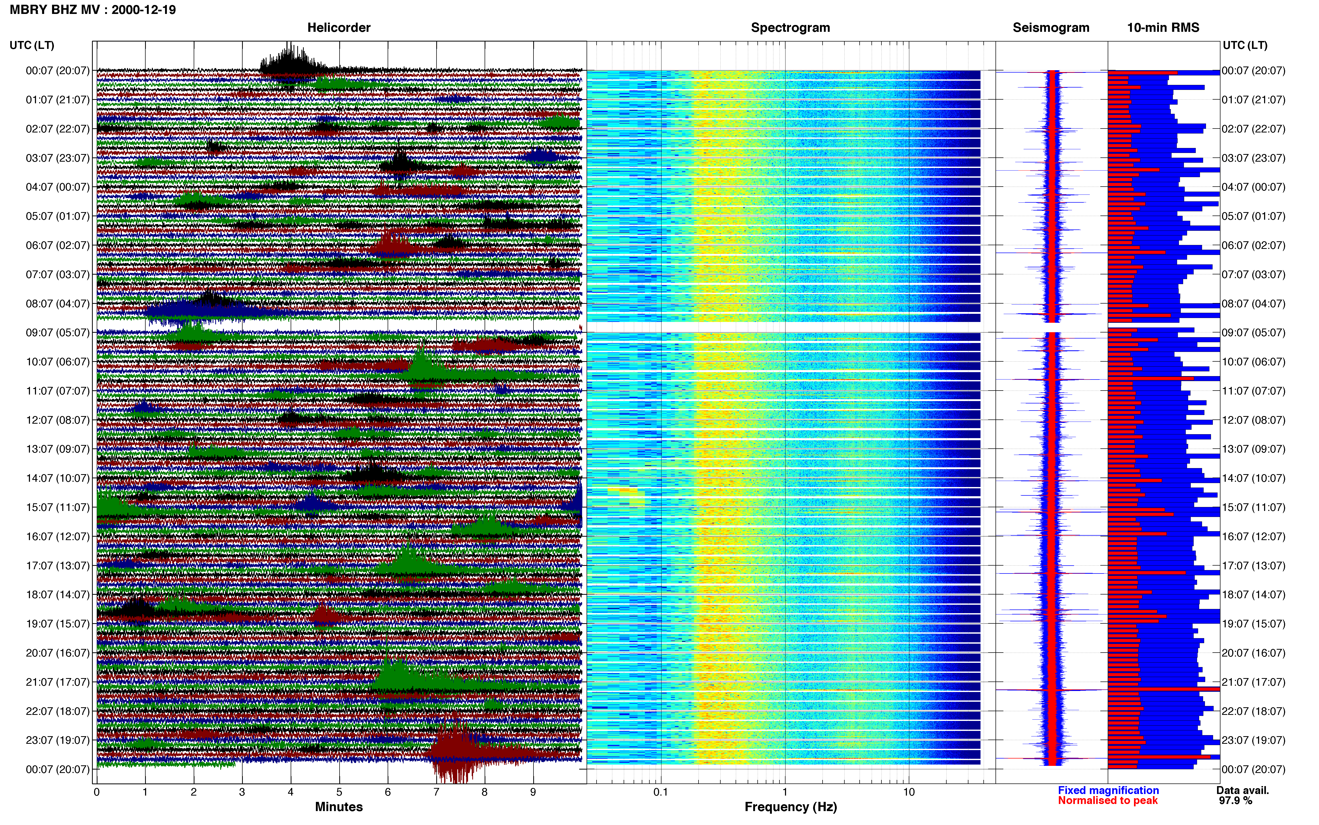Click the left time label '18:07 (14:07)'
Image resolution: width=1319 pixels, height=825 pixels.
click(x=57, y=594)
